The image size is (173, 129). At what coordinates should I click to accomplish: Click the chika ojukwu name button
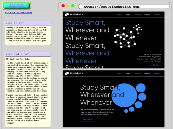point(17,5)
